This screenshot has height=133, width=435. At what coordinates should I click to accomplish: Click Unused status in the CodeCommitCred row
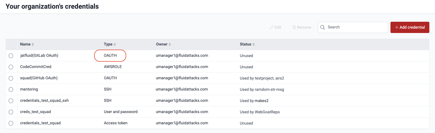point(246,67)
